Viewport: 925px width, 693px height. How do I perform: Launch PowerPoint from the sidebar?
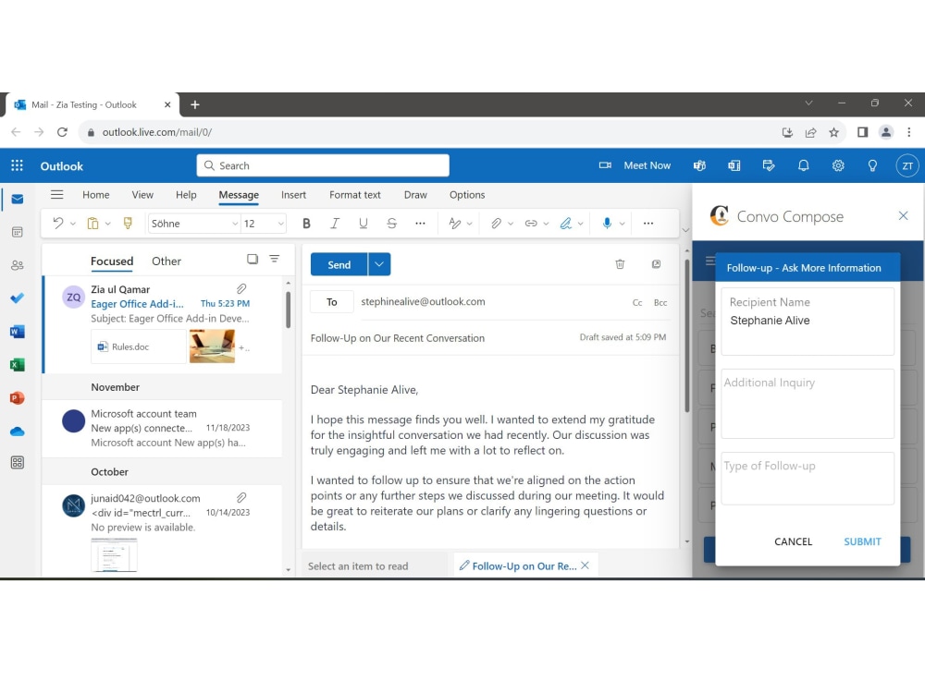[x=17, y=397]
